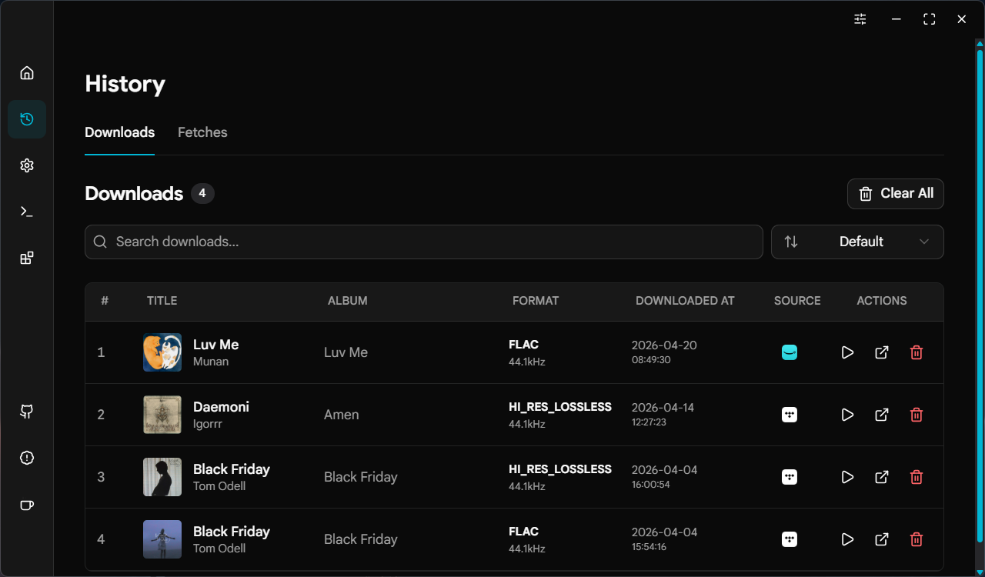This screenshot has width=985, height=577.
Task: Open the GitHub link icon
Action: coord(27,412)
